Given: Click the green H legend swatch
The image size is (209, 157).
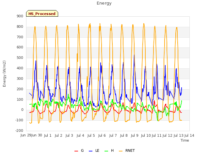Looking at the screenshot, I should point(106,151).
